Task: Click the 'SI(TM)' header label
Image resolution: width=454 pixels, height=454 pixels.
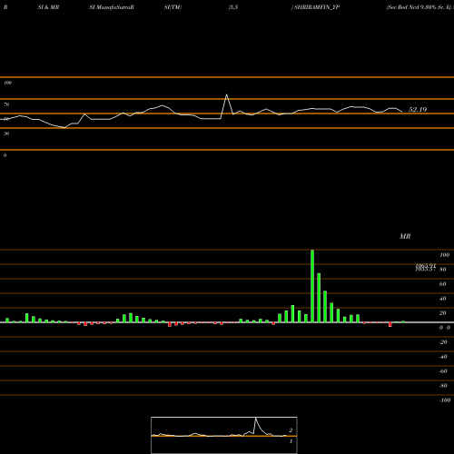Action: (173, 7)
